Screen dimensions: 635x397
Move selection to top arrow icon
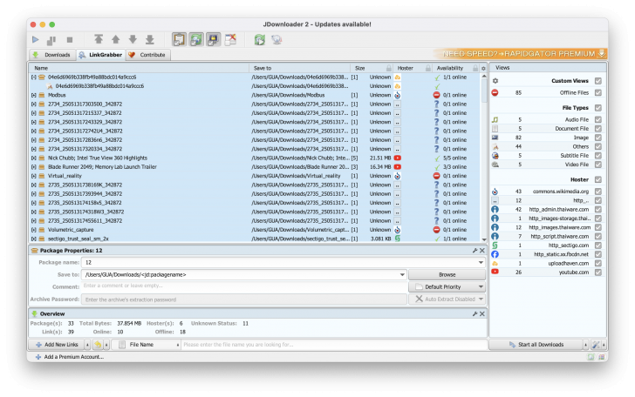click(99, 39)
